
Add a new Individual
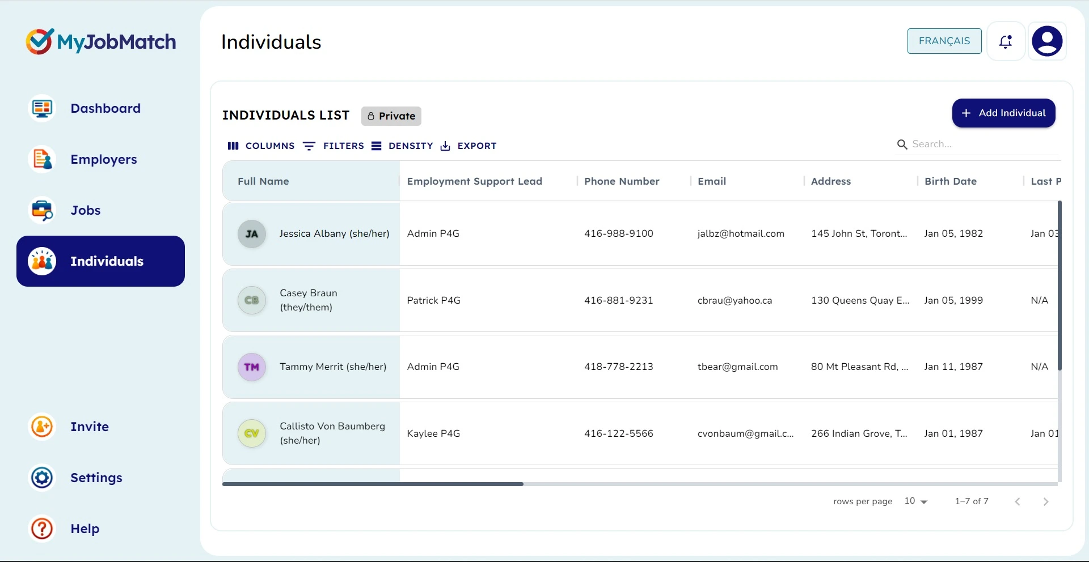pos(1003,113)
